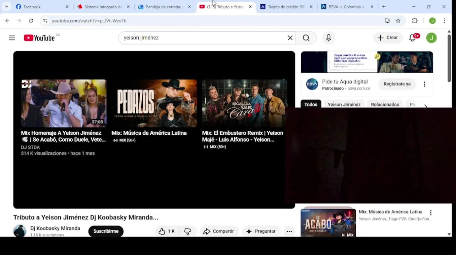Switch to the Facebook tab
The height and width of the screenshot is (255, 456).
42,7
